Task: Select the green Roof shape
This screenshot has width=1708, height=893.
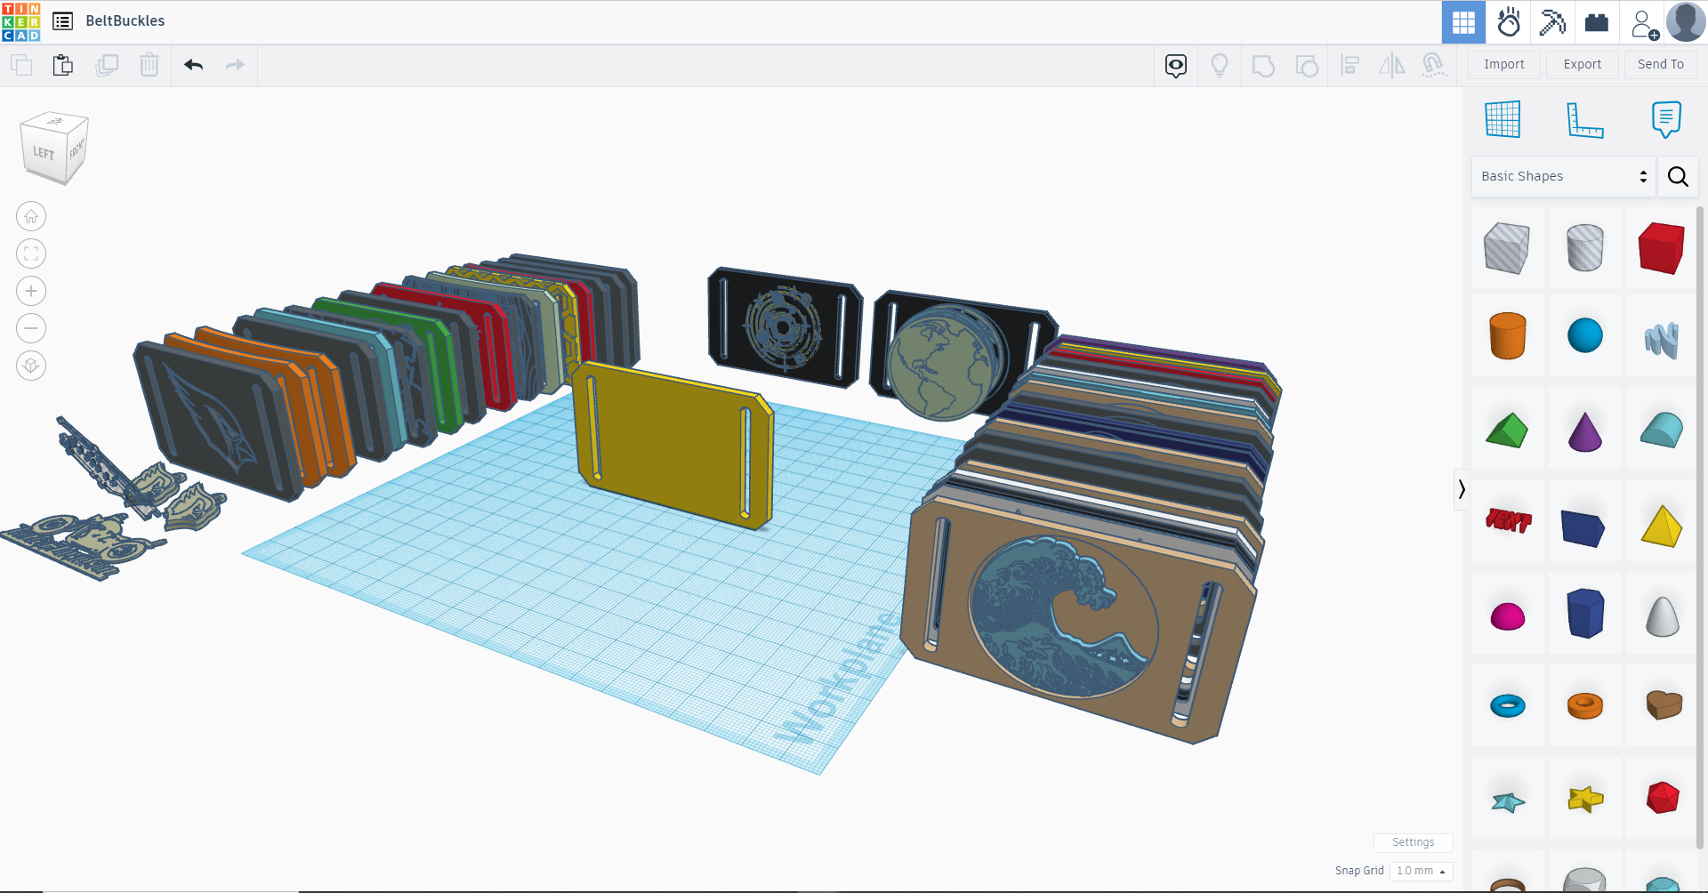Action: 1507,430
